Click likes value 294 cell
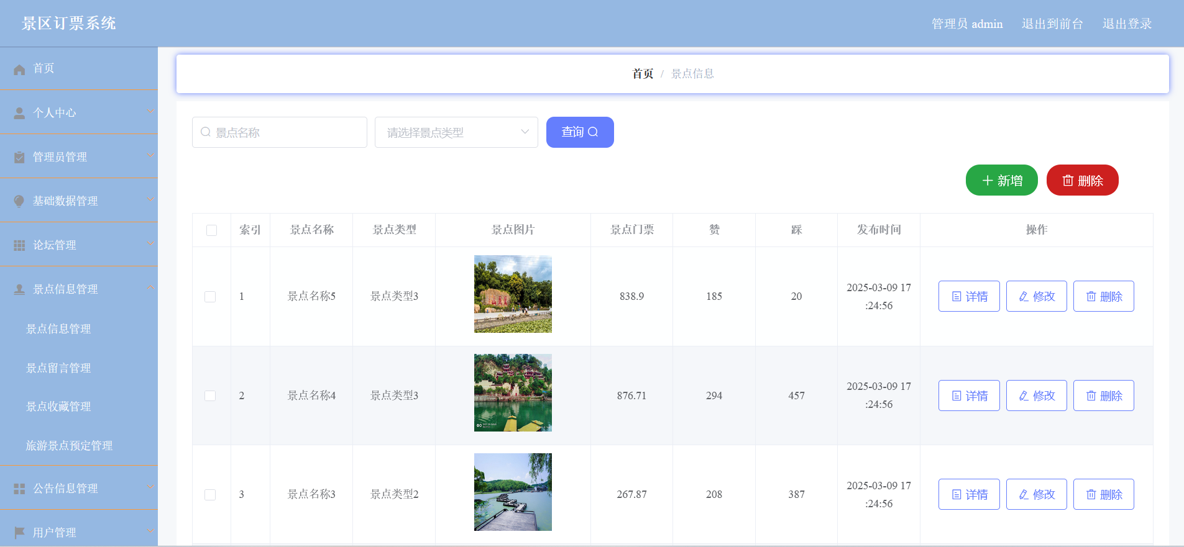Viewport: 1184px width, 547px height. (x=714, y=396)
